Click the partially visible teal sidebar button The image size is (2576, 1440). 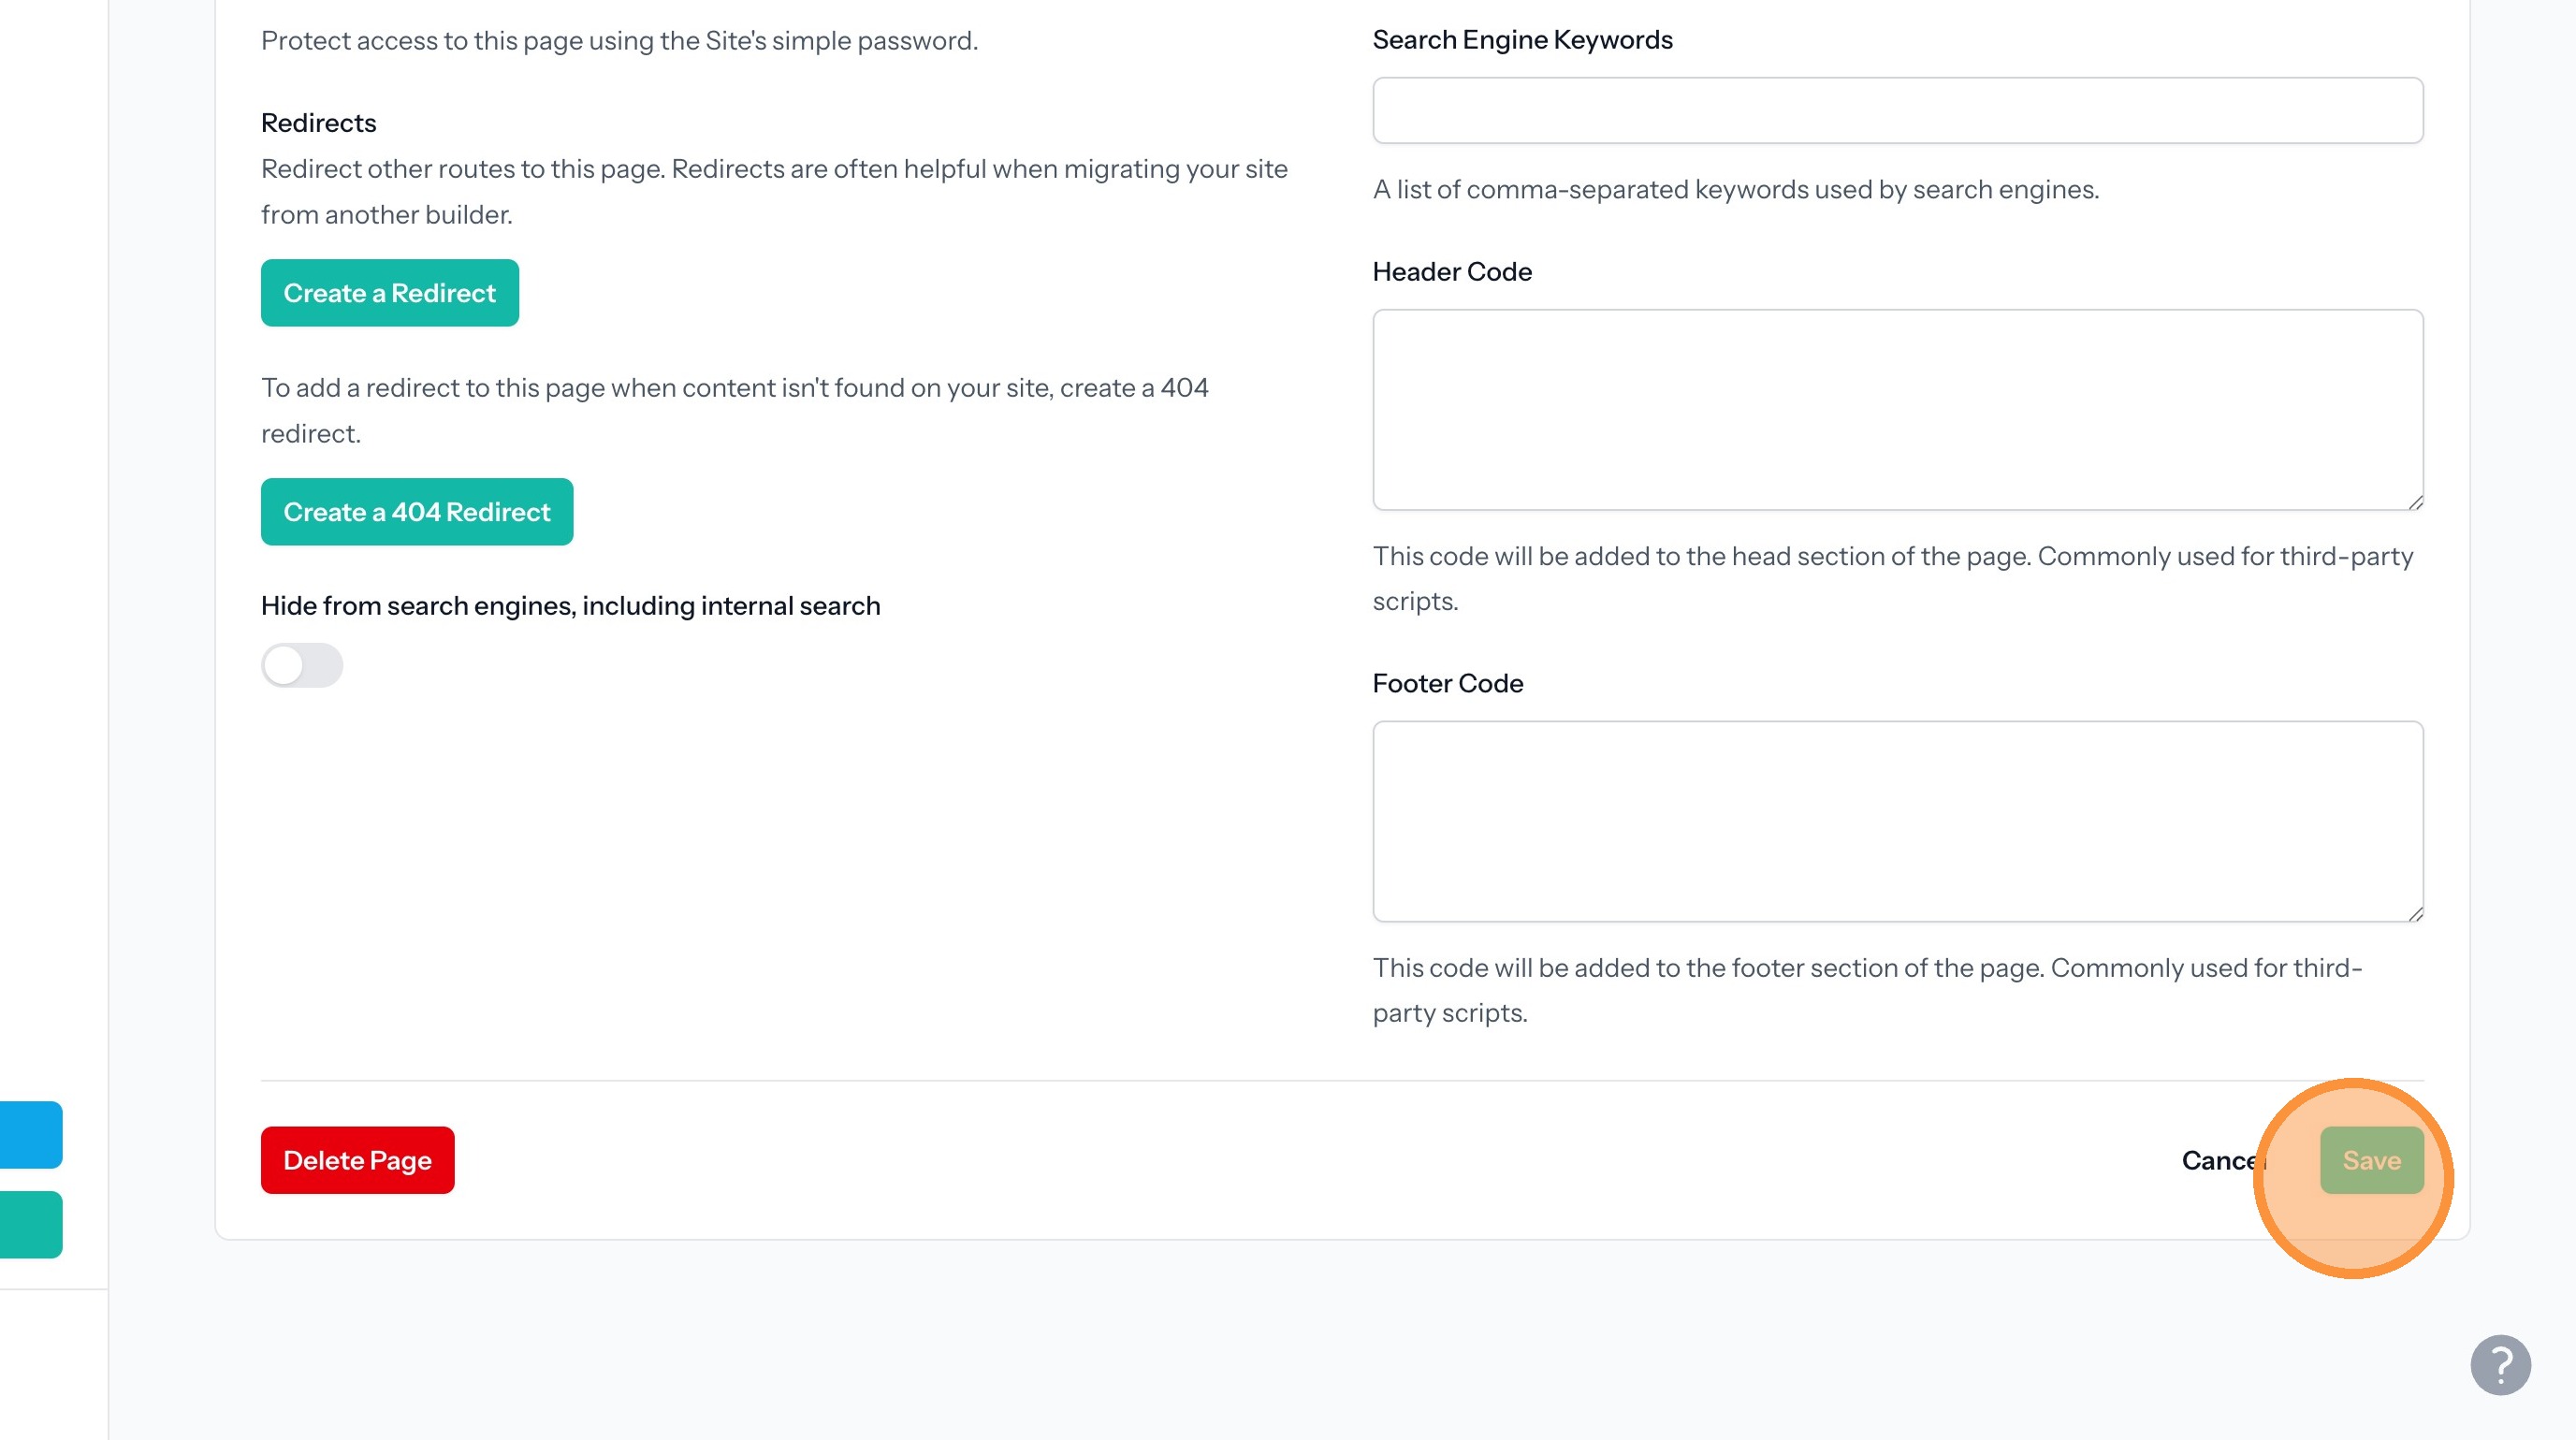click(31, 1224)
